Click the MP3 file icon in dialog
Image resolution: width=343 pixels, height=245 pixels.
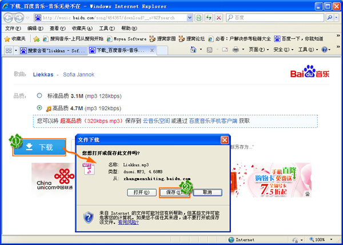pos(89,168)
